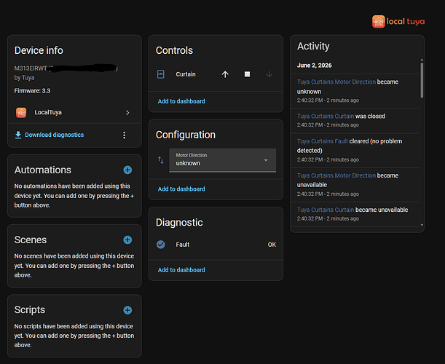445x364 pixels.
Task: Click the download icon beside Download diagnostics
Action: click(18, 135)
